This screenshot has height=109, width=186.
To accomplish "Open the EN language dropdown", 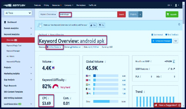I will pos(170,5).
